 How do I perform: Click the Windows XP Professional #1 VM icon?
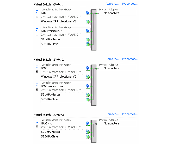click(88, 22)
